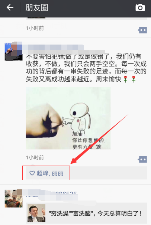Open 丽丽's profile from likes

coord(58,173)
